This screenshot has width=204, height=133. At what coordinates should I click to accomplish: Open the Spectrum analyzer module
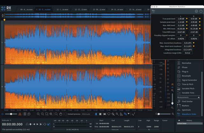(x=186, y=110)
